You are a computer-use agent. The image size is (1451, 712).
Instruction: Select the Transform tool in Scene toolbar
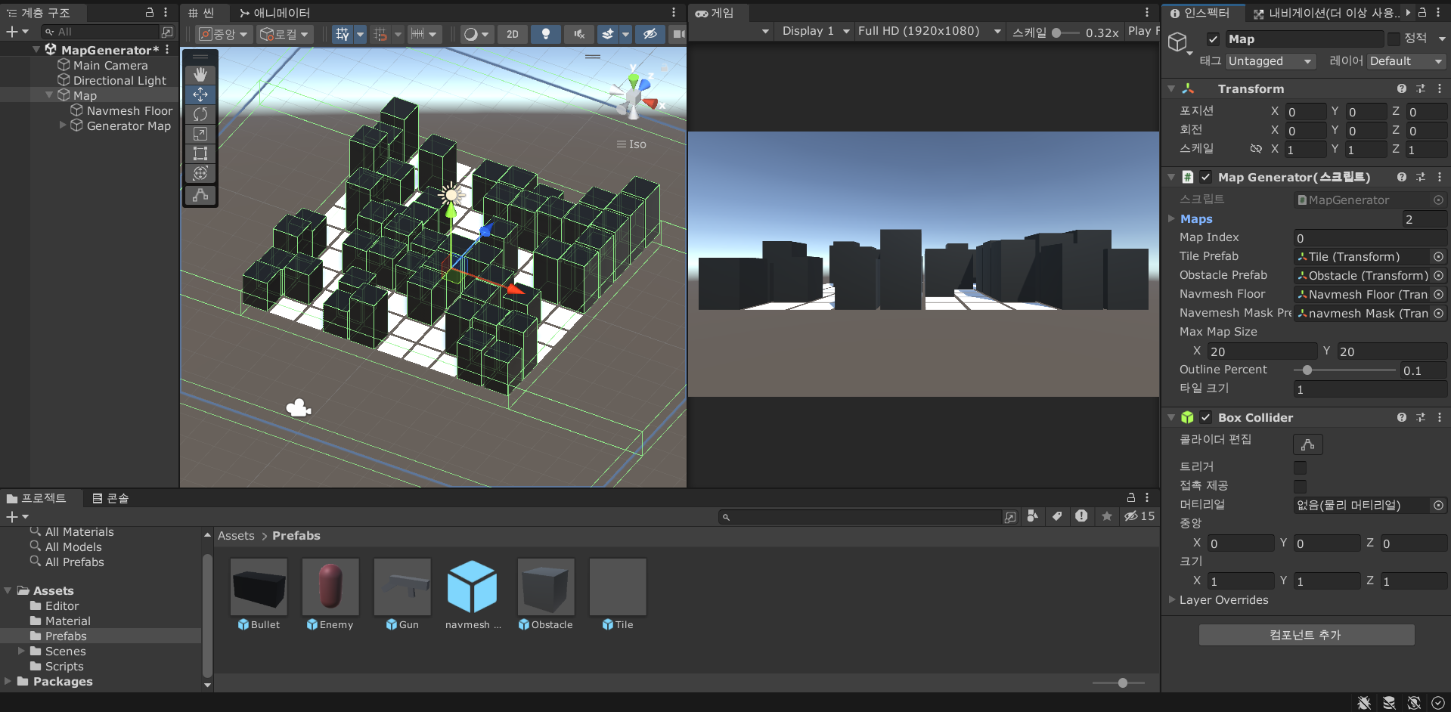(200, 173)
